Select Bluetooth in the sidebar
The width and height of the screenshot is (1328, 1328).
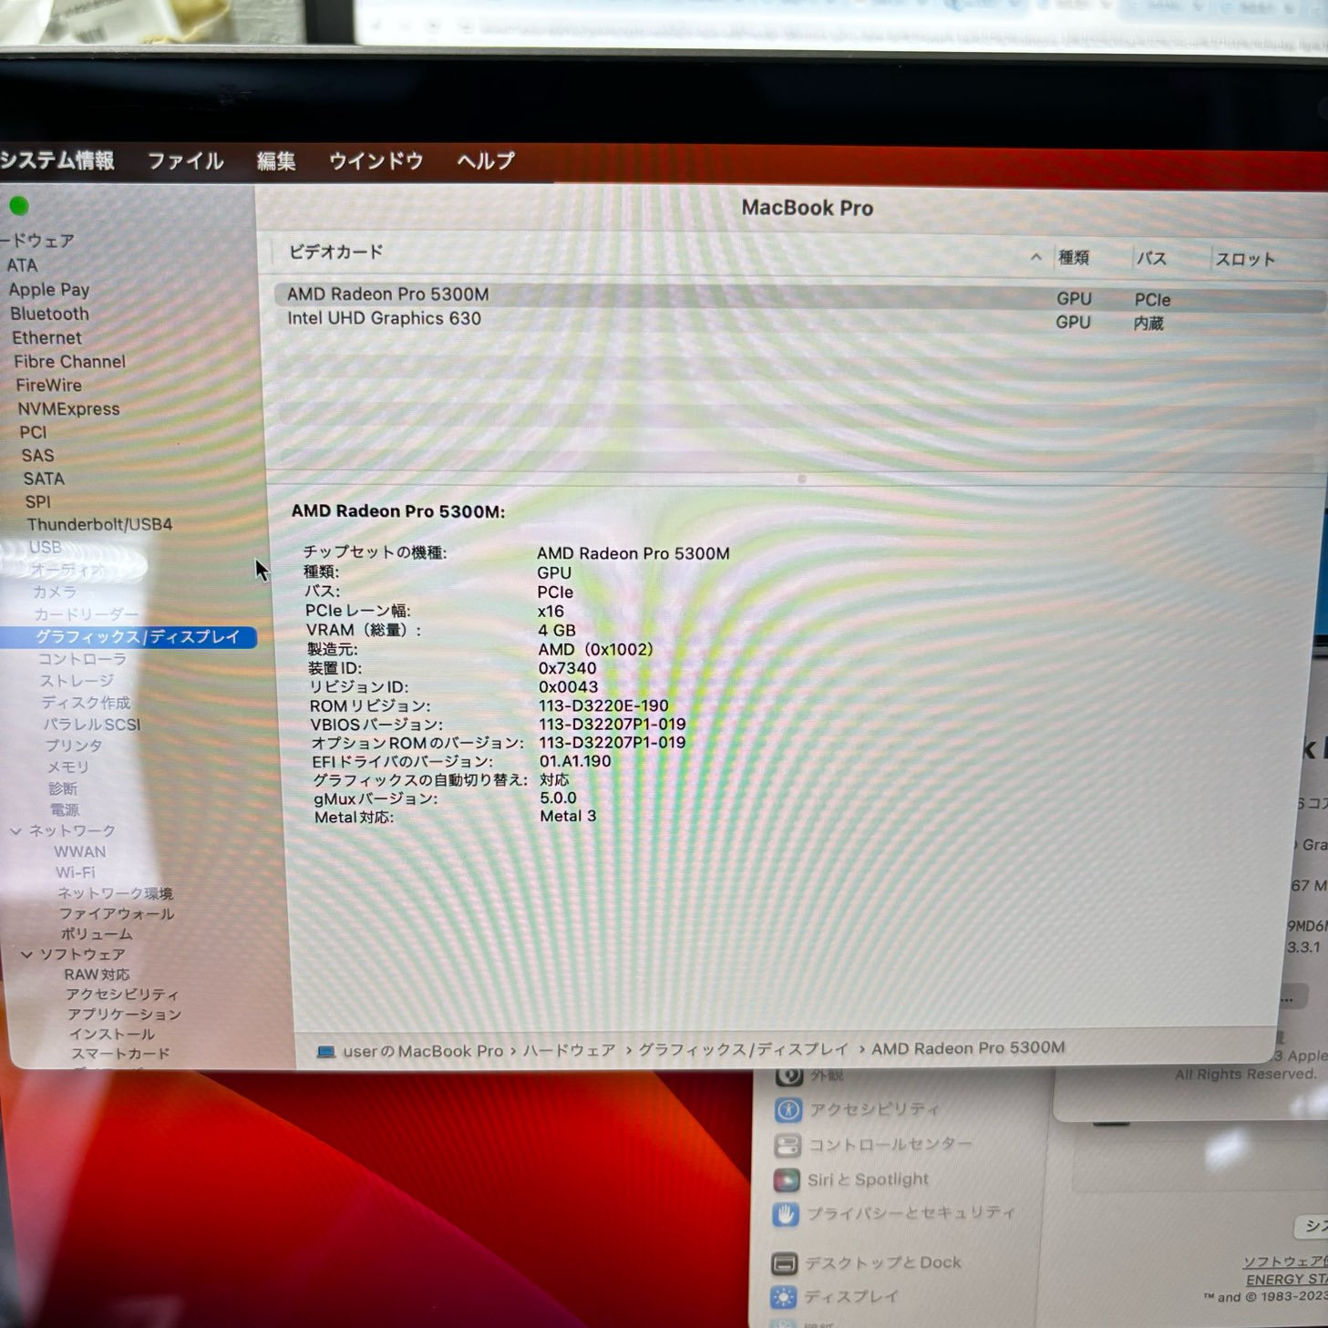coord(50,314)
